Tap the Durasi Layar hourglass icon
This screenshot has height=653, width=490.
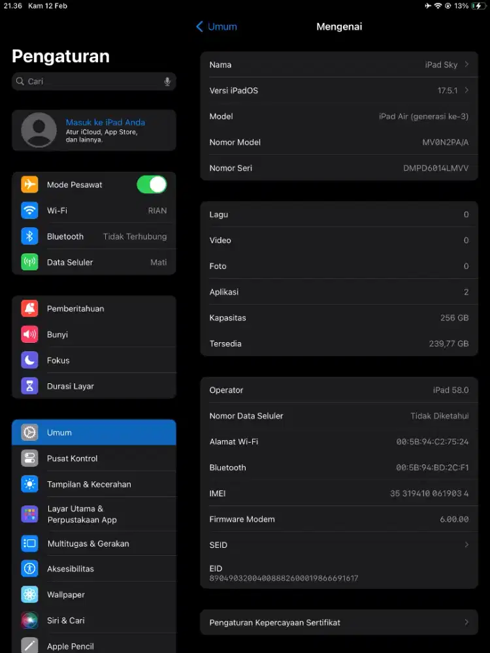pyautogui.click(x=29, y=386)
